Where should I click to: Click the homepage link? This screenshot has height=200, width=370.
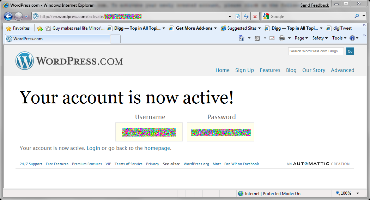click(157, 148)
